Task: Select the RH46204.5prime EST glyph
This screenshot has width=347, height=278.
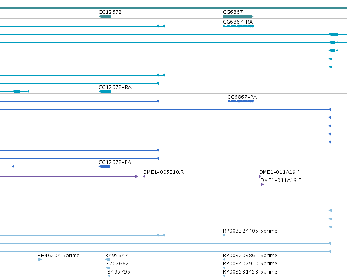Action: click(40, 260)
